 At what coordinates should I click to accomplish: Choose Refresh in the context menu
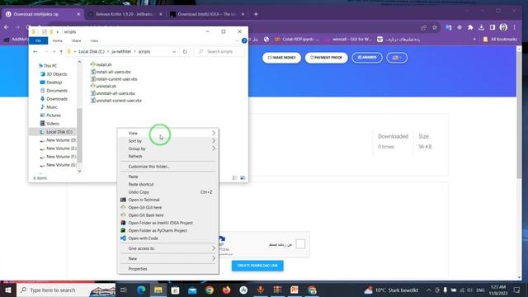point(168,156)
